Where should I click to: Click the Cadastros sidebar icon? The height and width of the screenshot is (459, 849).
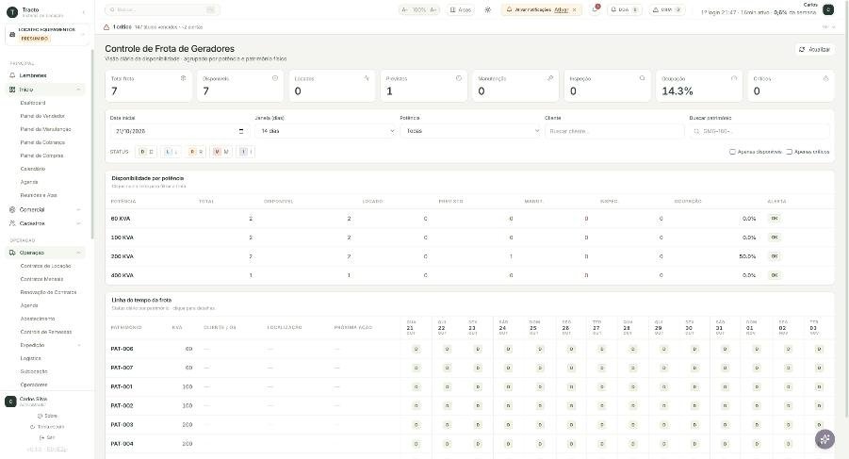click(12, 223)
